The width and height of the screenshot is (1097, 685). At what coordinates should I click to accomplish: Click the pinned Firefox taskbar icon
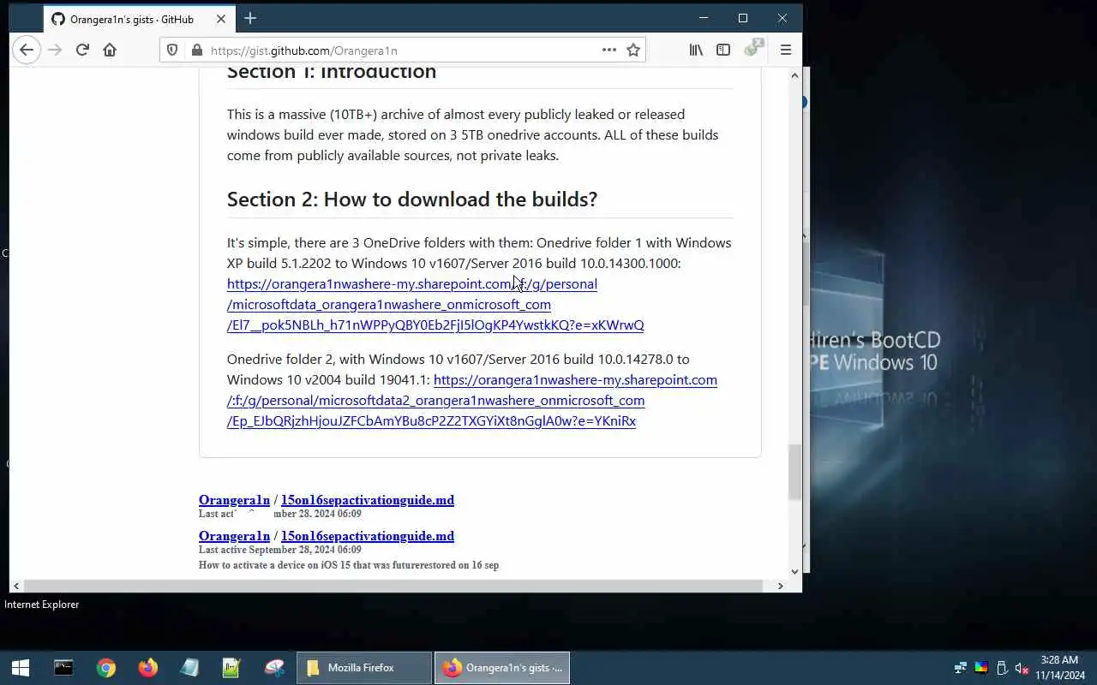coord(148,668)
